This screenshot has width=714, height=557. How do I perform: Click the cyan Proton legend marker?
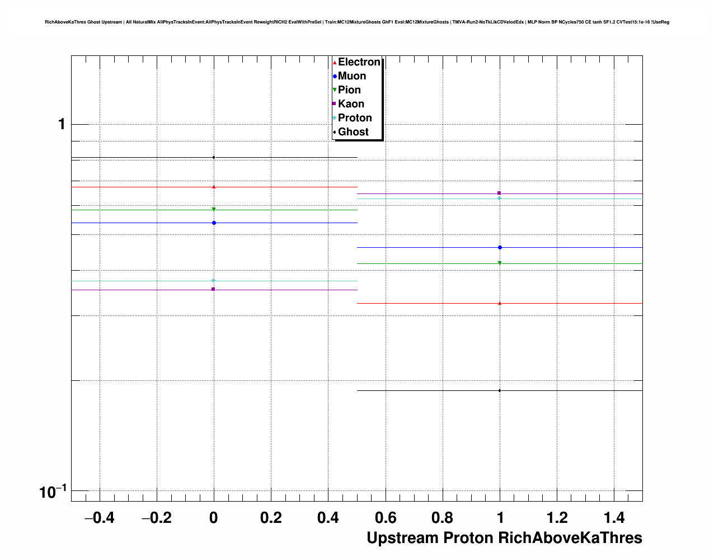click(335, 118)
